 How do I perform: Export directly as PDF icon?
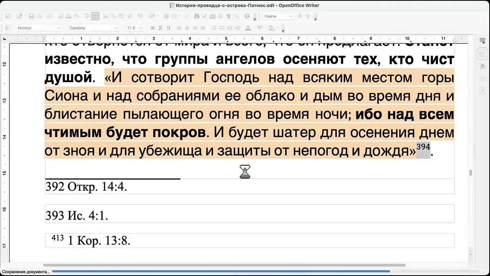(x=61, y=16)
